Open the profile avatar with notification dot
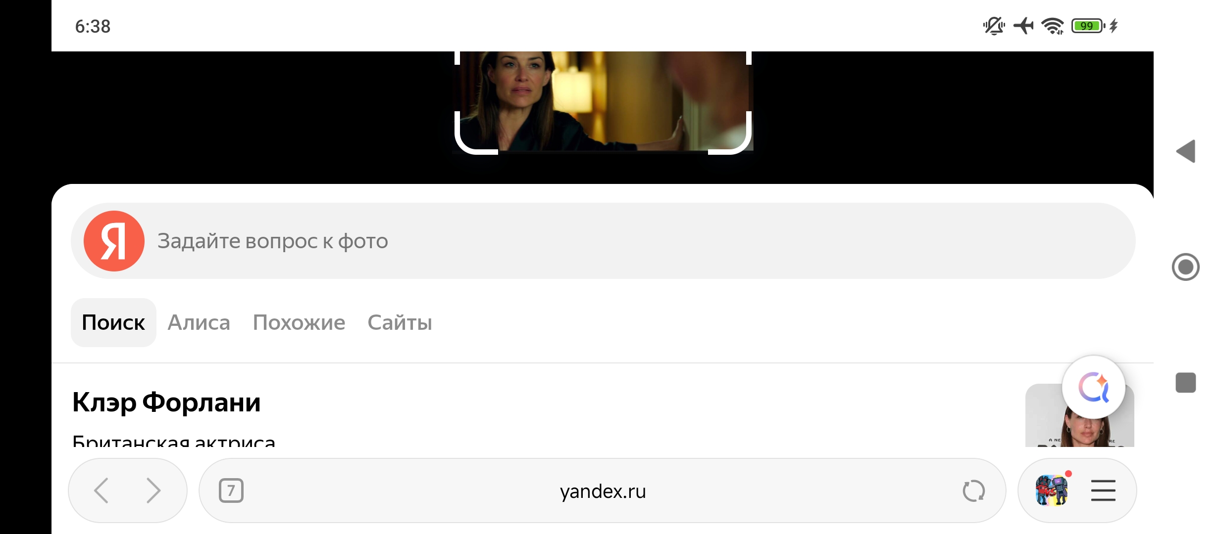The height and width of the screenshot is (534, 1218). click(x=1052, y=490)
